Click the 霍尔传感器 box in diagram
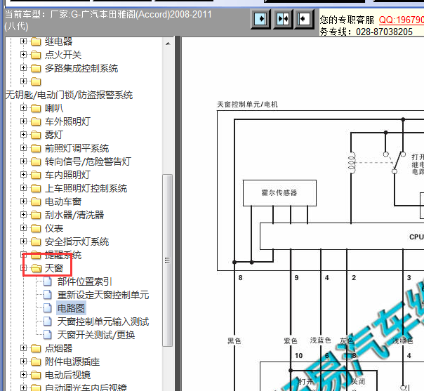The height and width of the screenshot is (391, 424). (279, 193)
